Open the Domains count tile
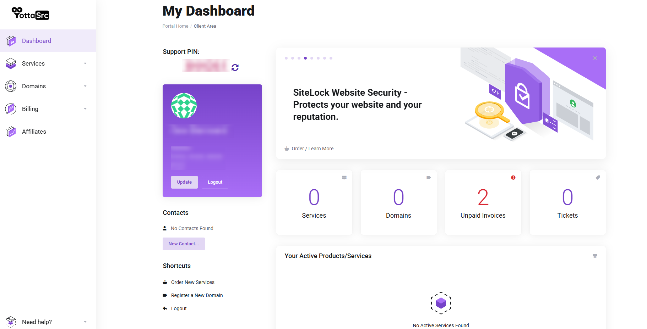The width and height of the screenshot is (647, 329). [x=399, y=202]
